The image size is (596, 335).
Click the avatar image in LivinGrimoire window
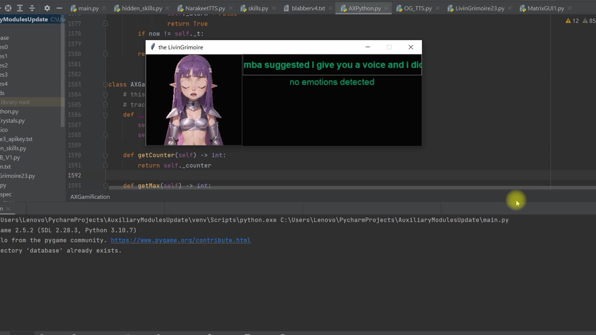click(x=194, y=100)
